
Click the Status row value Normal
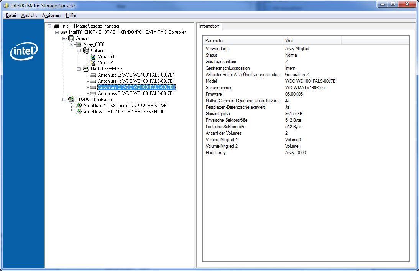pyautogui.click(x=291, y=55)
